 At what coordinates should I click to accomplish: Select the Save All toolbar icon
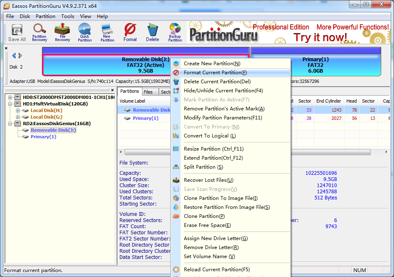tap(16, 32)
